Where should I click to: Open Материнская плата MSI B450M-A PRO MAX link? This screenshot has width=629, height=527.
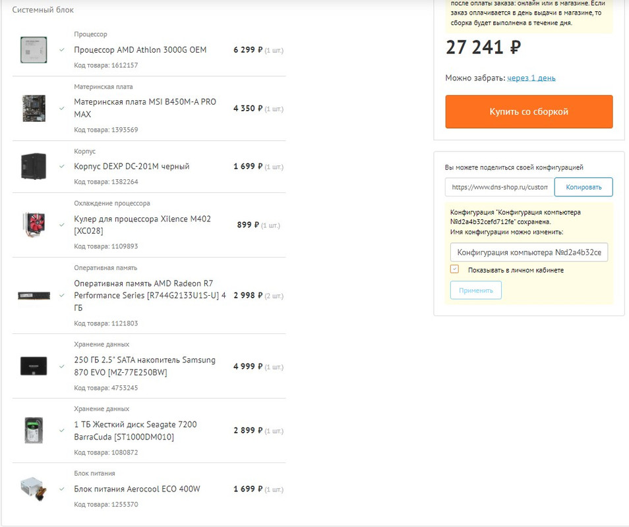point(145,108)
